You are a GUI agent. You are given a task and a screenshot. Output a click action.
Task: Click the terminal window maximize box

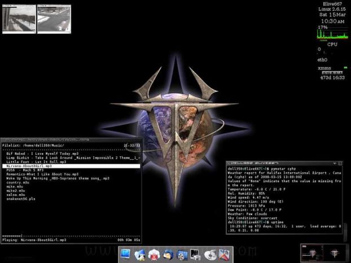tap(340, 164)
